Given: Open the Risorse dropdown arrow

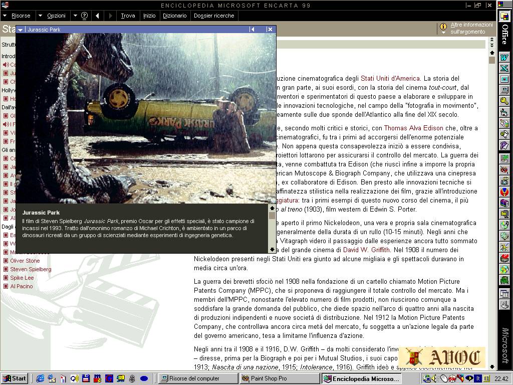Looking at the screenshot, I should pyautogui.click(x=5, y=16).
